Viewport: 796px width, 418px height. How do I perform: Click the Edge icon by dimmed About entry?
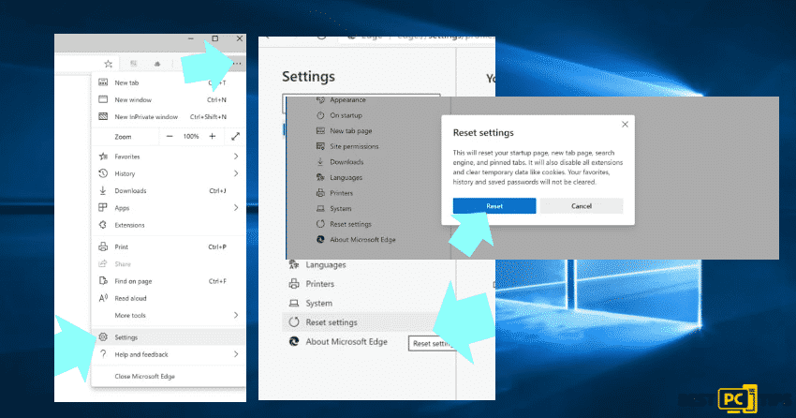pos(320,239)
